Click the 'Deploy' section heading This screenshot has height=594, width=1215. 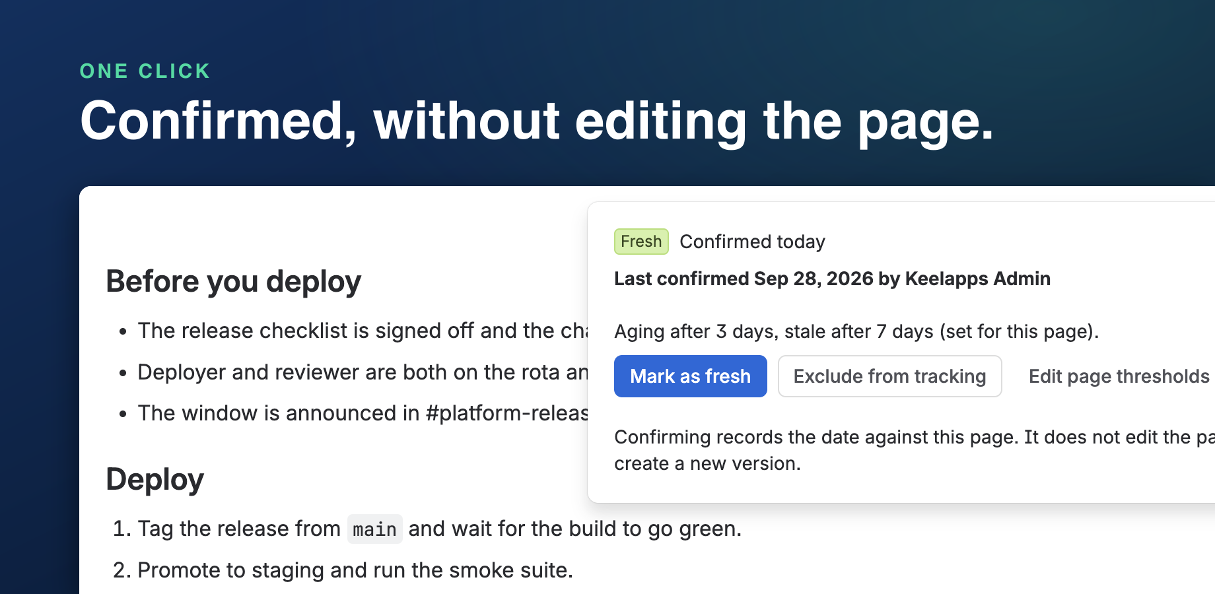(155, 480)
